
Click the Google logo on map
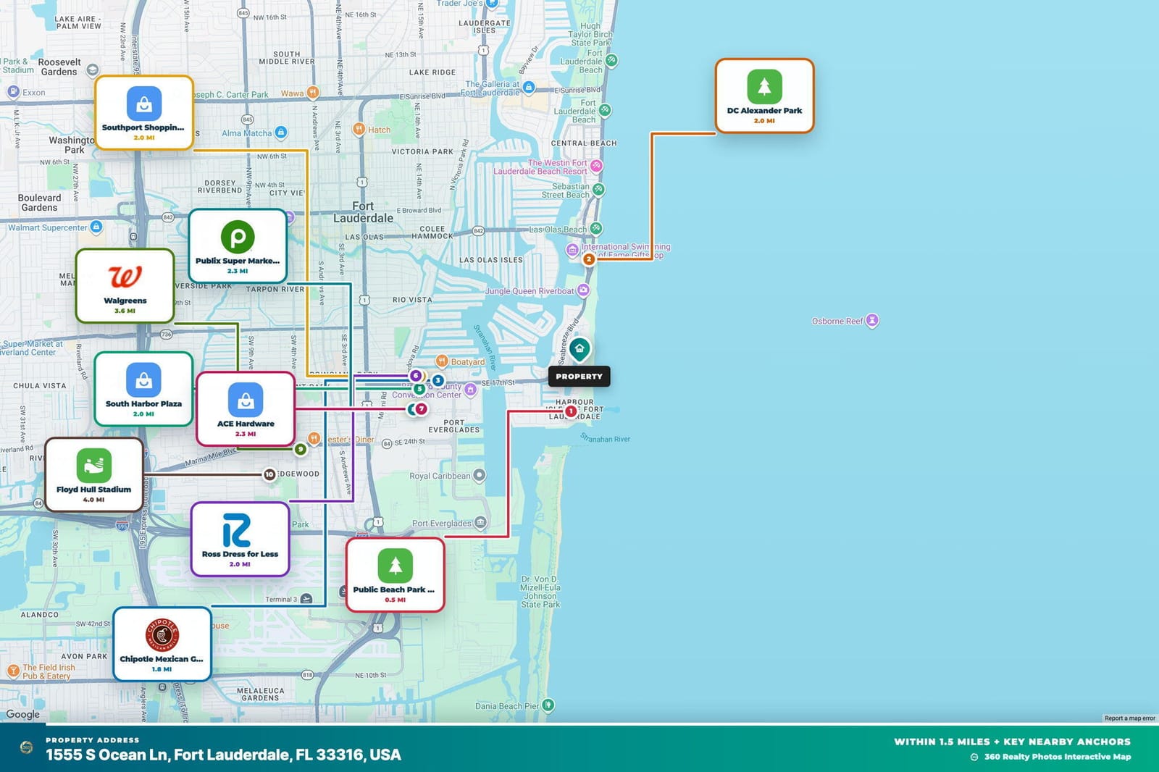coord(23,714)
